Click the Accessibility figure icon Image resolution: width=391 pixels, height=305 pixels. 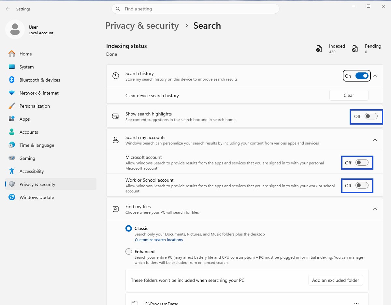coord(12,171)
